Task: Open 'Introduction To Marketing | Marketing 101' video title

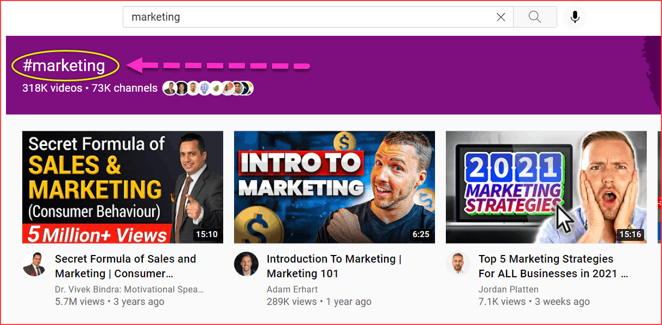Action: click(x=333, y=266)
